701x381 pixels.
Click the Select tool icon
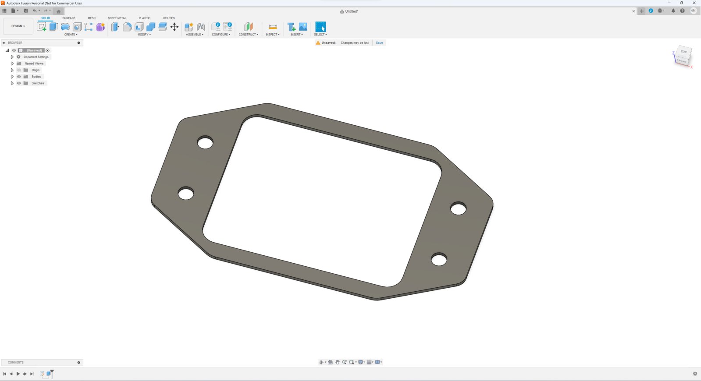[x=320, y=27]
